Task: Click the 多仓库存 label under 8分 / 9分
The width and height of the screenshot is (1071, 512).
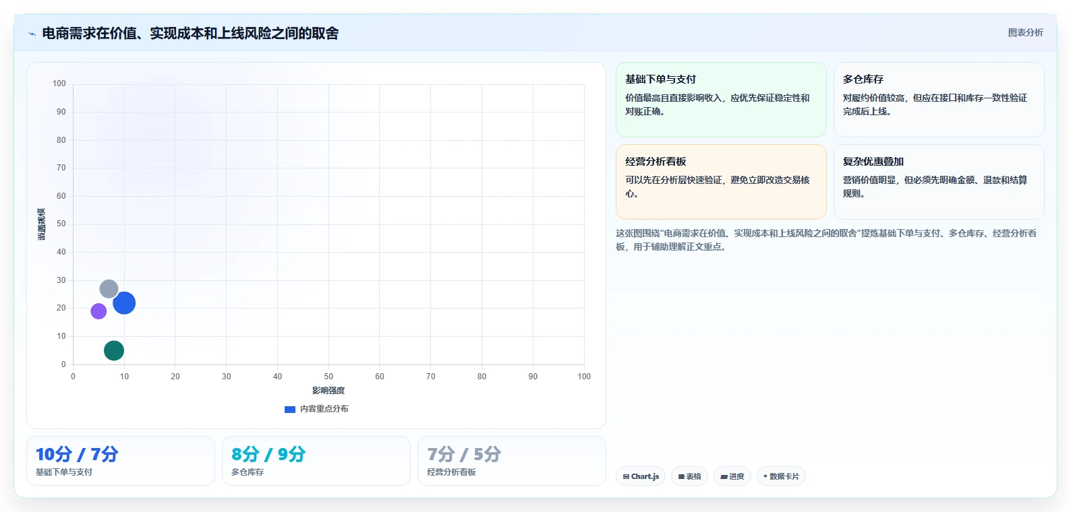Action: point(248,472)
